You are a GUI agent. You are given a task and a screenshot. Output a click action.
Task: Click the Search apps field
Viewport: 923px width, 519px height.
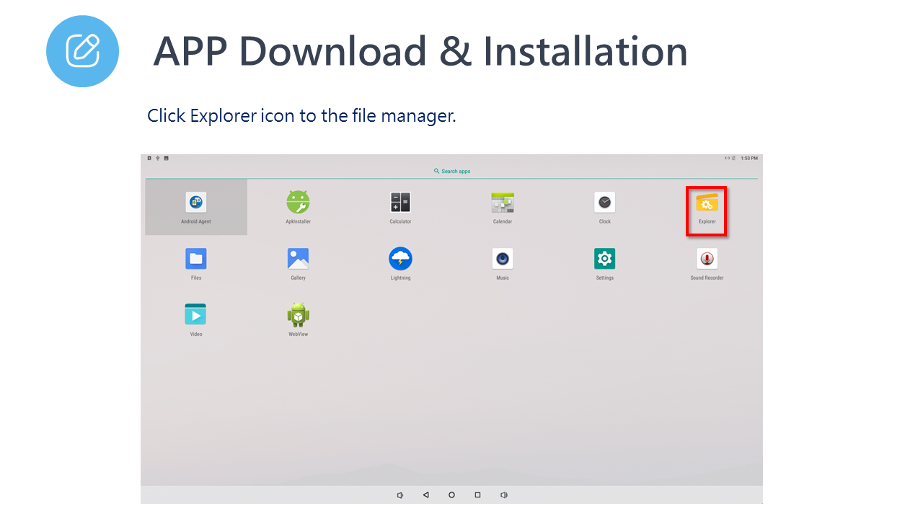452,172
